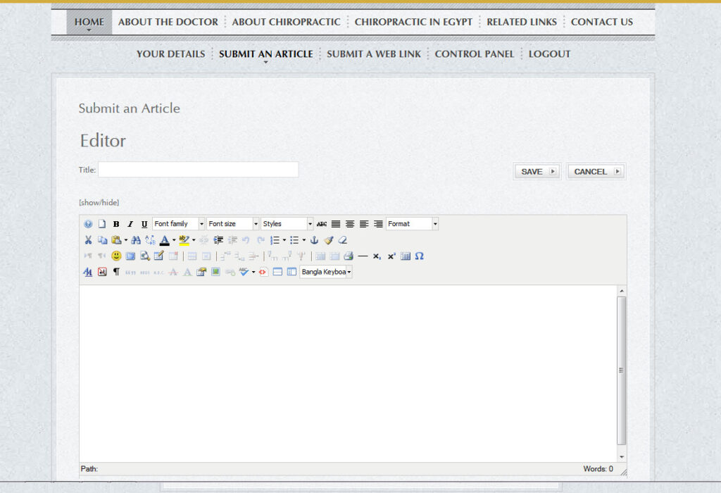The image size is (721, 493).
Task: Click the Preview magnifier icon
Action: click(x=145, y=256)
